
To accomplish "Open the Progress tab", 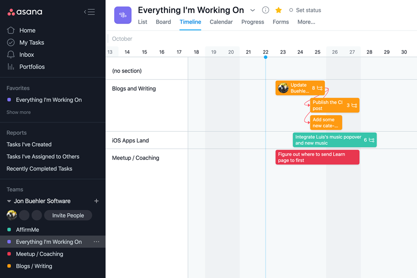I will [x=252, y=22].
